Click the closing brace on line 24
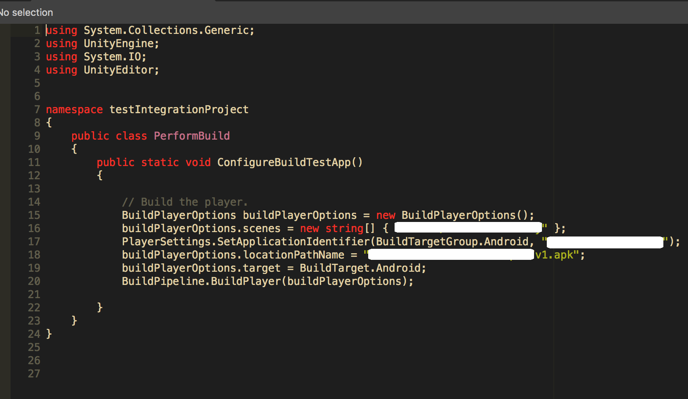The height and width of the screenshot is (399, 688). pyautogui.click(x=49, y=334)
